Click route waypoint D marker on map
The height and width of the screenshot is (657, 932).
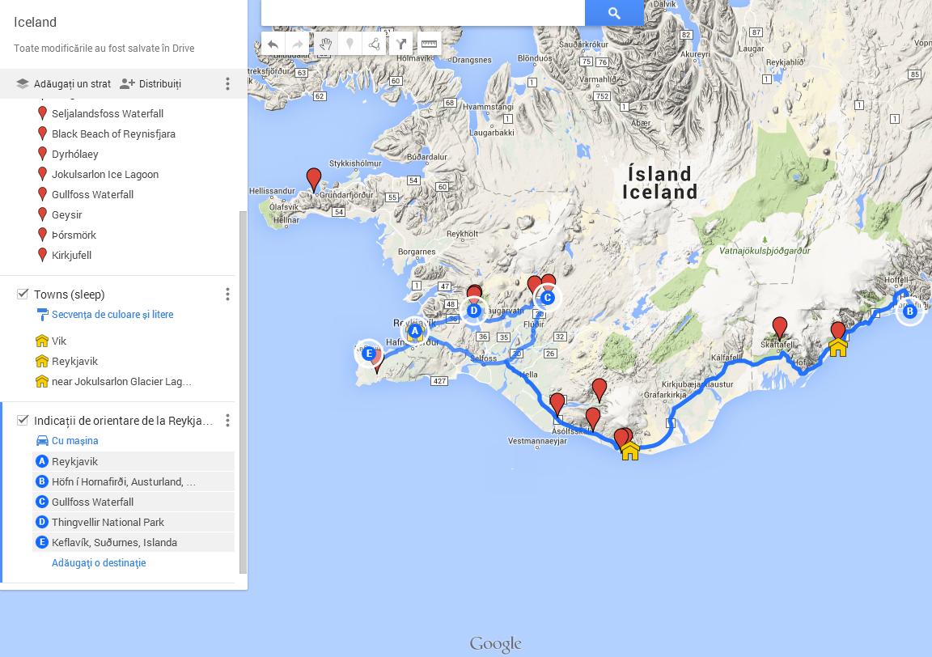click(474, 311)
